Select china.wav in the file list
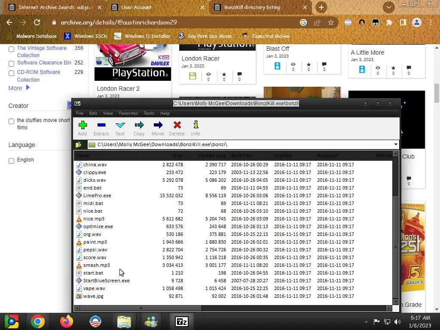Image resolution: width=440 pixels, height=330 pixels. click(x=95, y=165)
